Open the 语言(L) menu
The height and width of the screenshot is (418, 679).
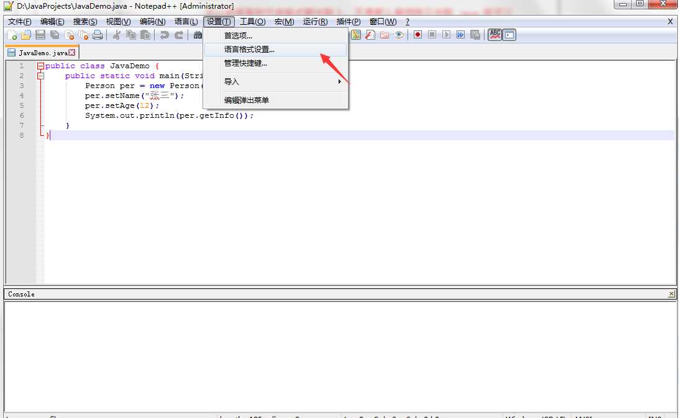pos(186,22)
